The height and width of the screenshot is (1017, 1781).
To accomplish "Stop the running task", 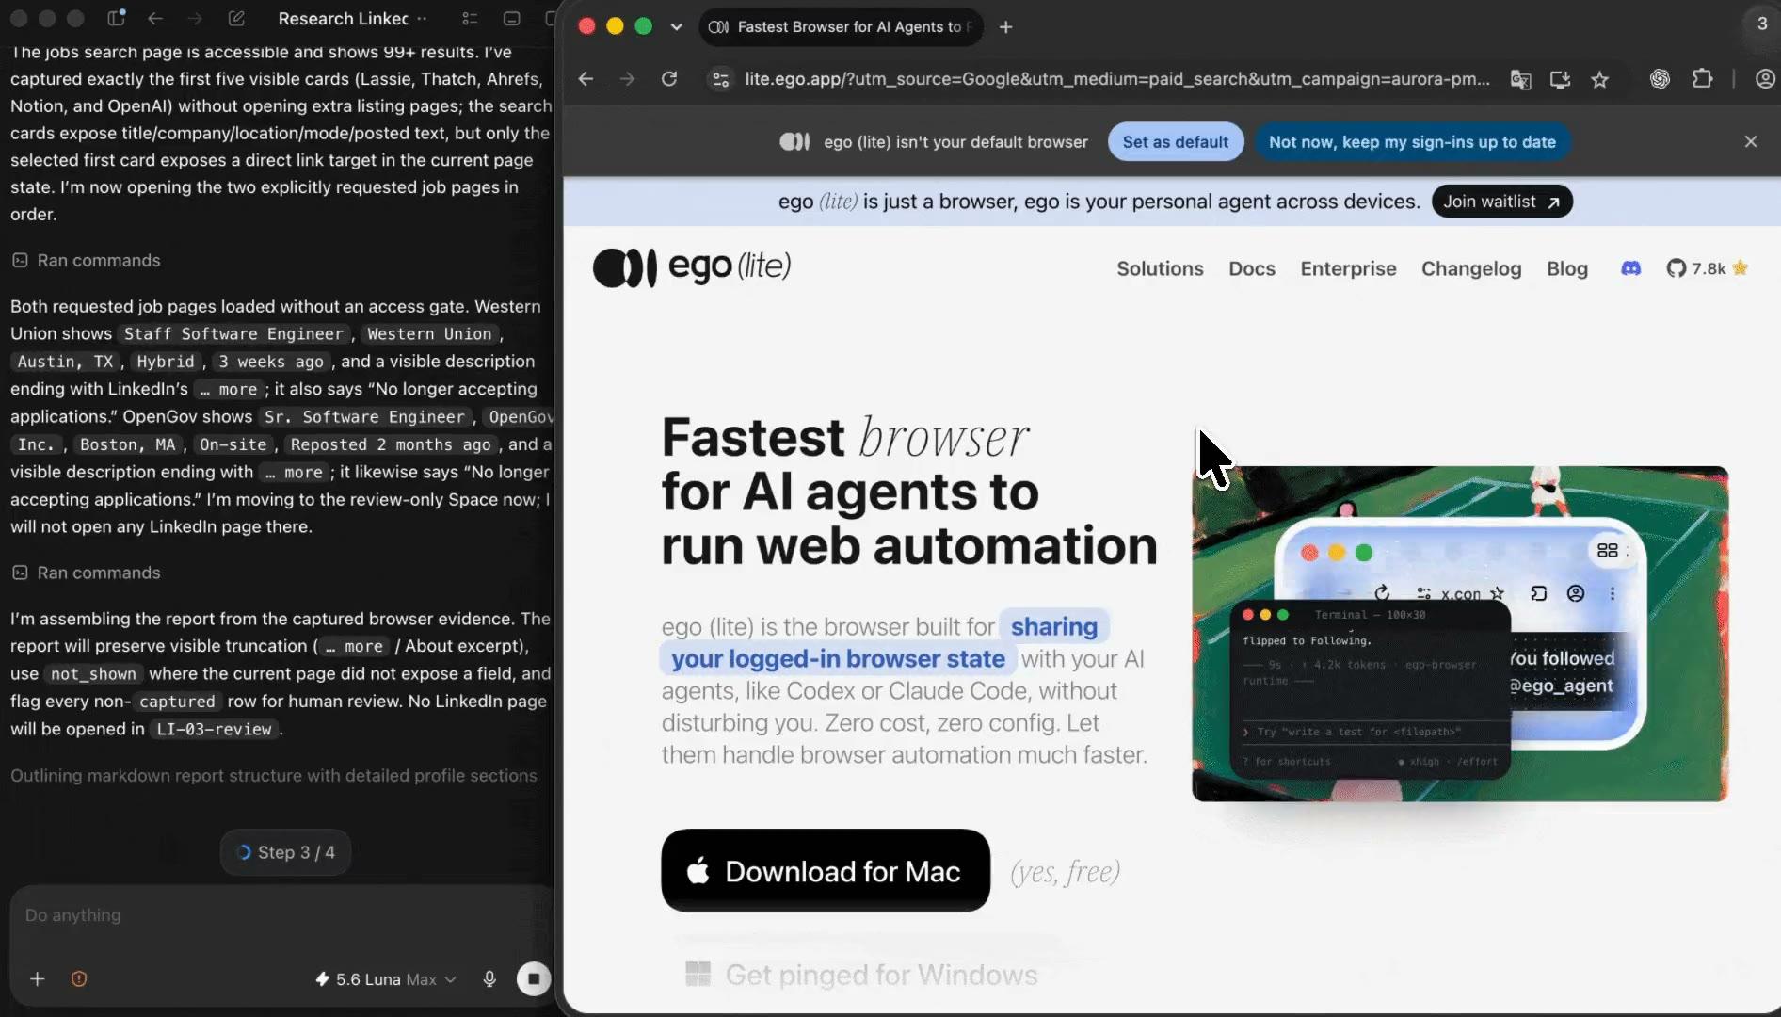I will click(534, 979).
